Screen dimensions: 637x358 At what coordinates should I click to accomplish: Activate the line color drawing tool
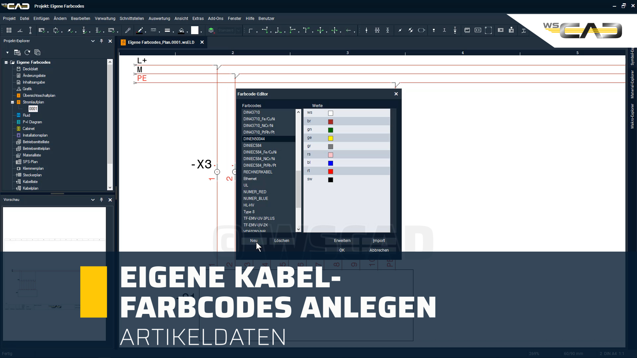pos(140,30)
